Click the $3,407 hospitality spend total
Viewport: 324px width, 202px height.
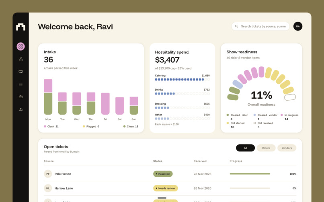167,60
